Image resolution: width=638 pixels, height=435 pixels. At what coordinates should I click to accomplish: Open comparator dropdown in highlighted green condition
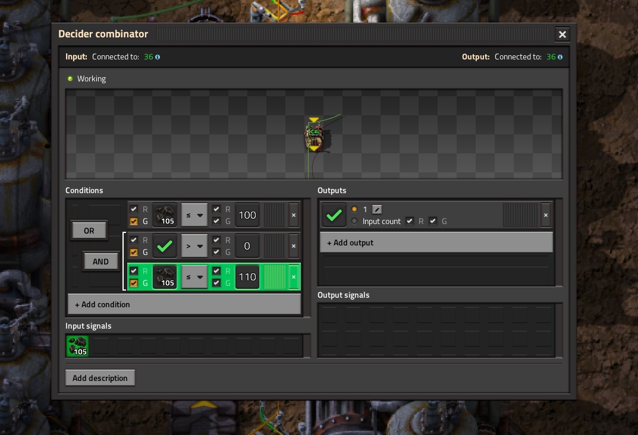coord(194,277)
